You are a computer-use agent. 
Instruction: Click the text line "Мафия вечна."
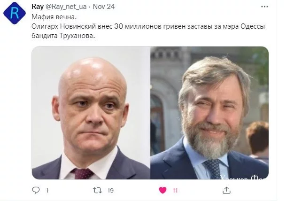(54, 17)
